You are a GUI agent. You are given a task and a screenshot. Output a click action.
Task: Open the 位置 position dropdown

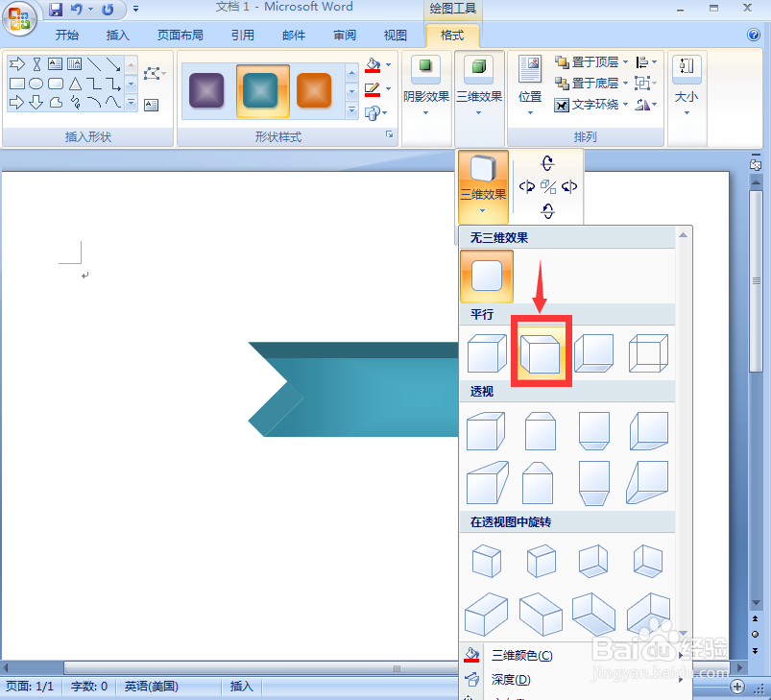[530, 86]
